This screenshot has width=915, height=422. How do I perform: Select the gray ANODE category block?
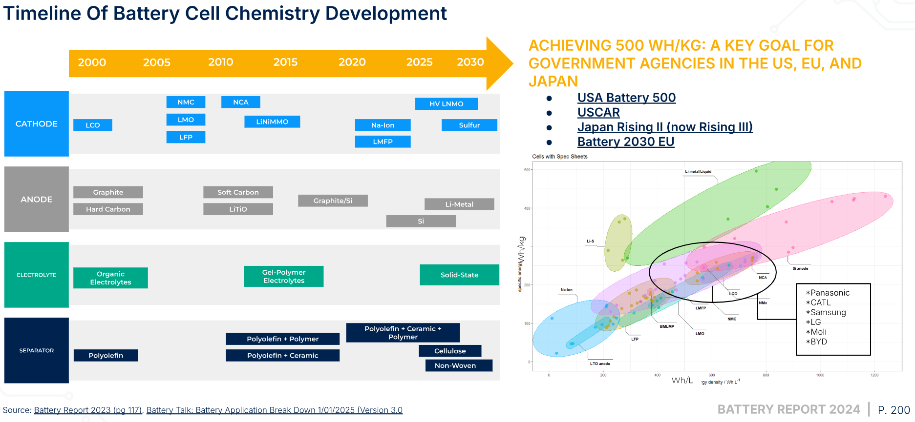[37, 200]
